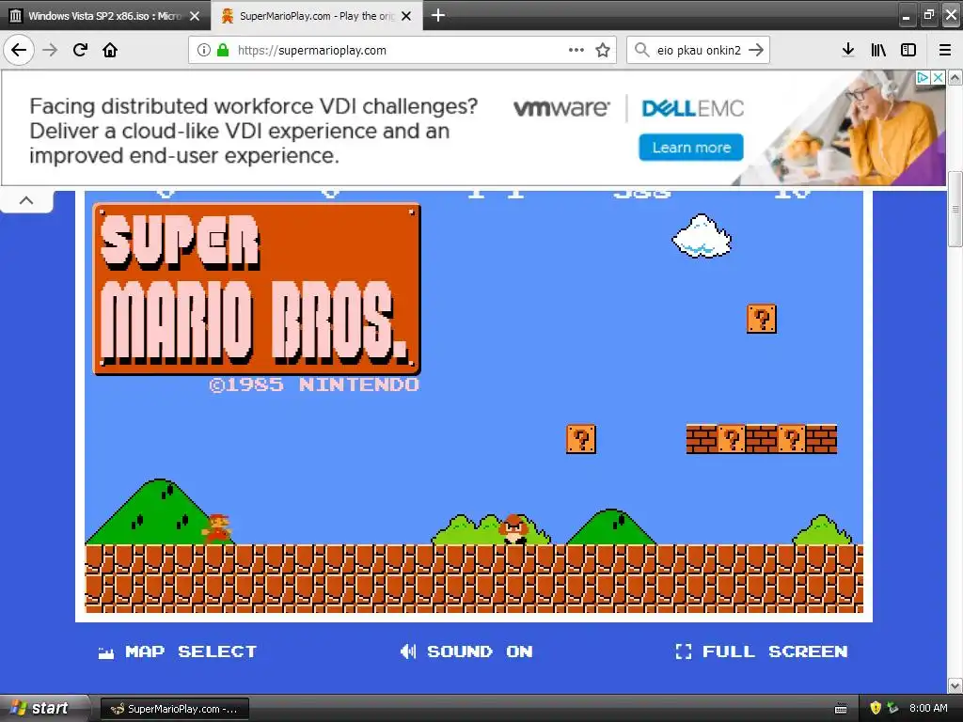Click the vmware logo in the ad
The width and height of the screenshot is (963, 722).
pyautogui.click(x=561, y=108)
